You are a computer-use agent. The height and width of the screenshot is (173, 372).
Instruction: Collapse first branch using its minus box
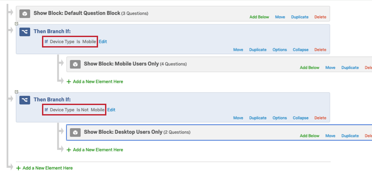(x=16, y=24)
